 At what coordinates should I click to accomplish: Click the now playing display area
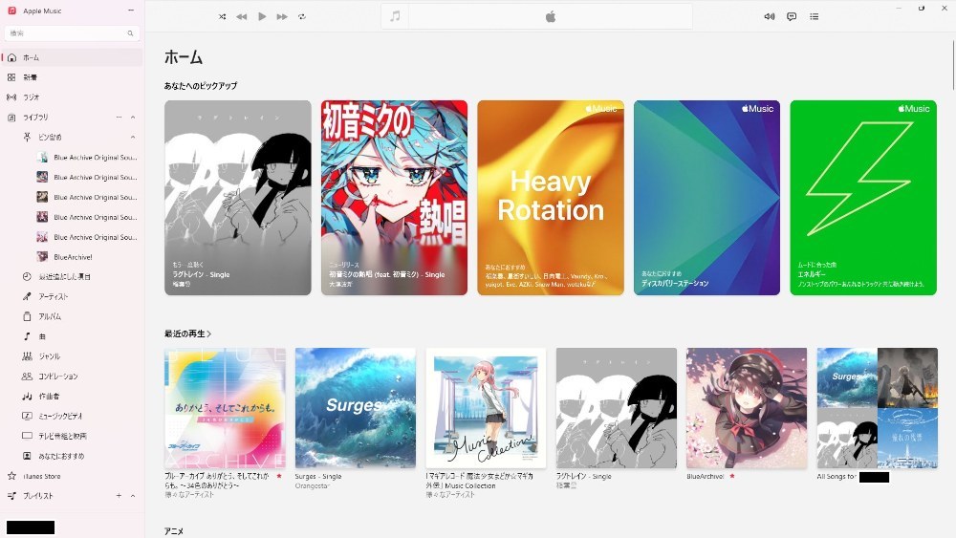pos(551,16)
